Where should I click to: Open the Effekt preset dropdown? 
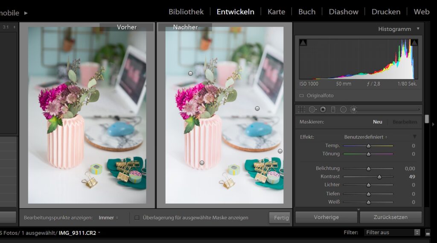(x=366, y=137)
